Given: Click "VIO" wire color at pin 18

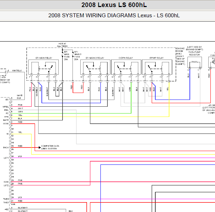Looking at the screenshot, I should (20, 156).
